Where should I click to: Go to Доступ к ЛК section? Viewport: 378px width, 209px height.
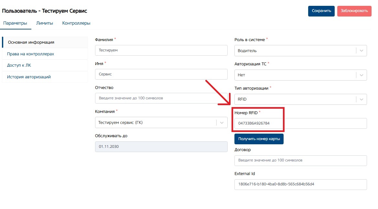(x=19, y=65)
